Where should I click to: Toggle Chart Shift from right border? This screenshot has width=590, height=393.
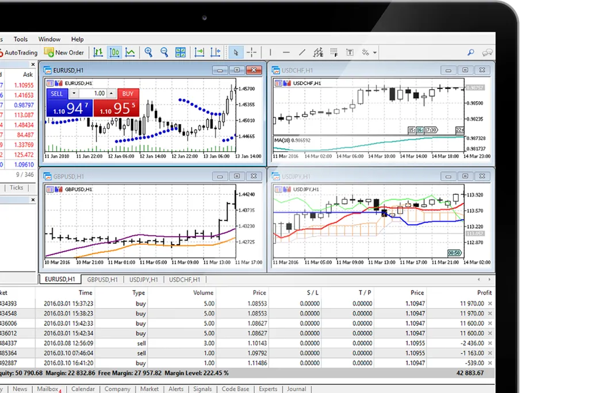(x=216, y=53)
